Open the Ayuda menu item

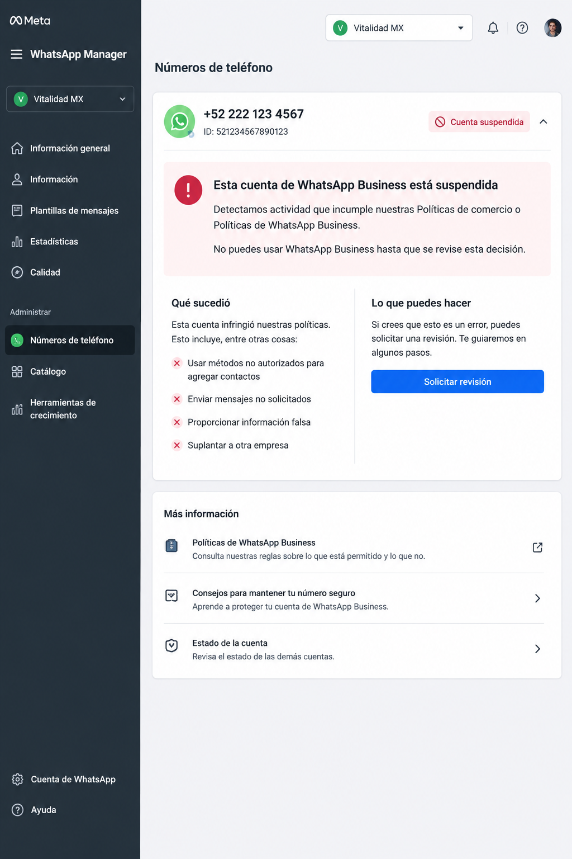pyautogui.click(x=70, y=810)
